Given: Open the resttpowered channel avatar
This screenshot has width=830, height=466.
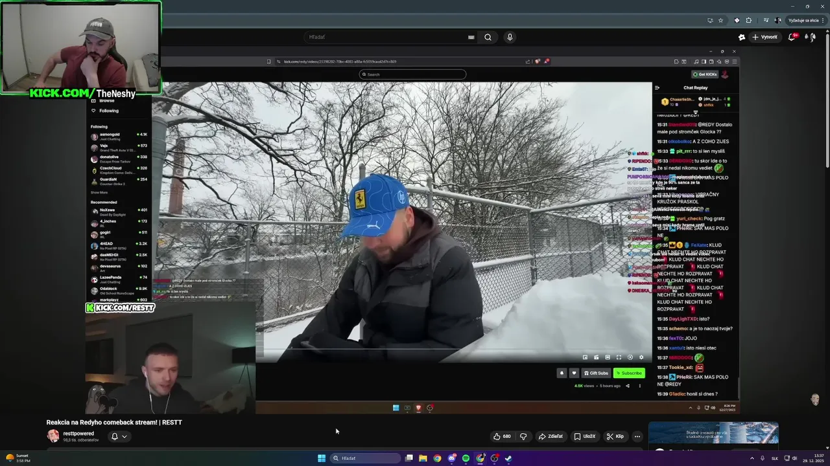Looking at the screenshot, I should pos(53,436).
